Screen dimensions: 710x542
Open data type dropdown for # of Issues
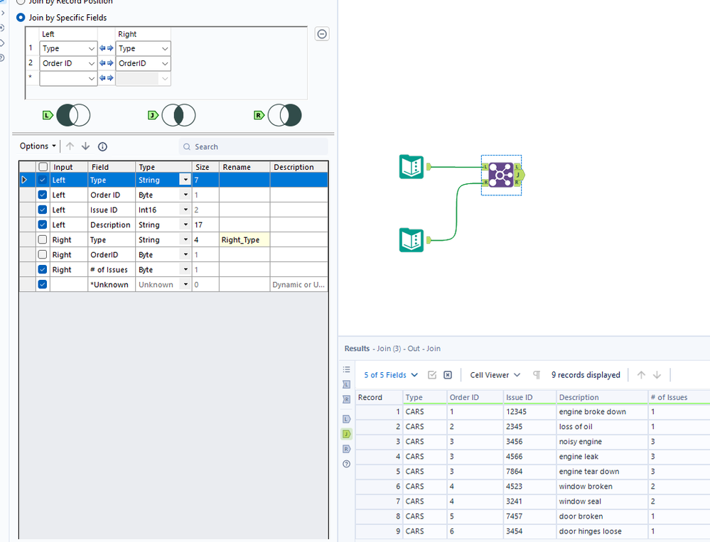185,270
